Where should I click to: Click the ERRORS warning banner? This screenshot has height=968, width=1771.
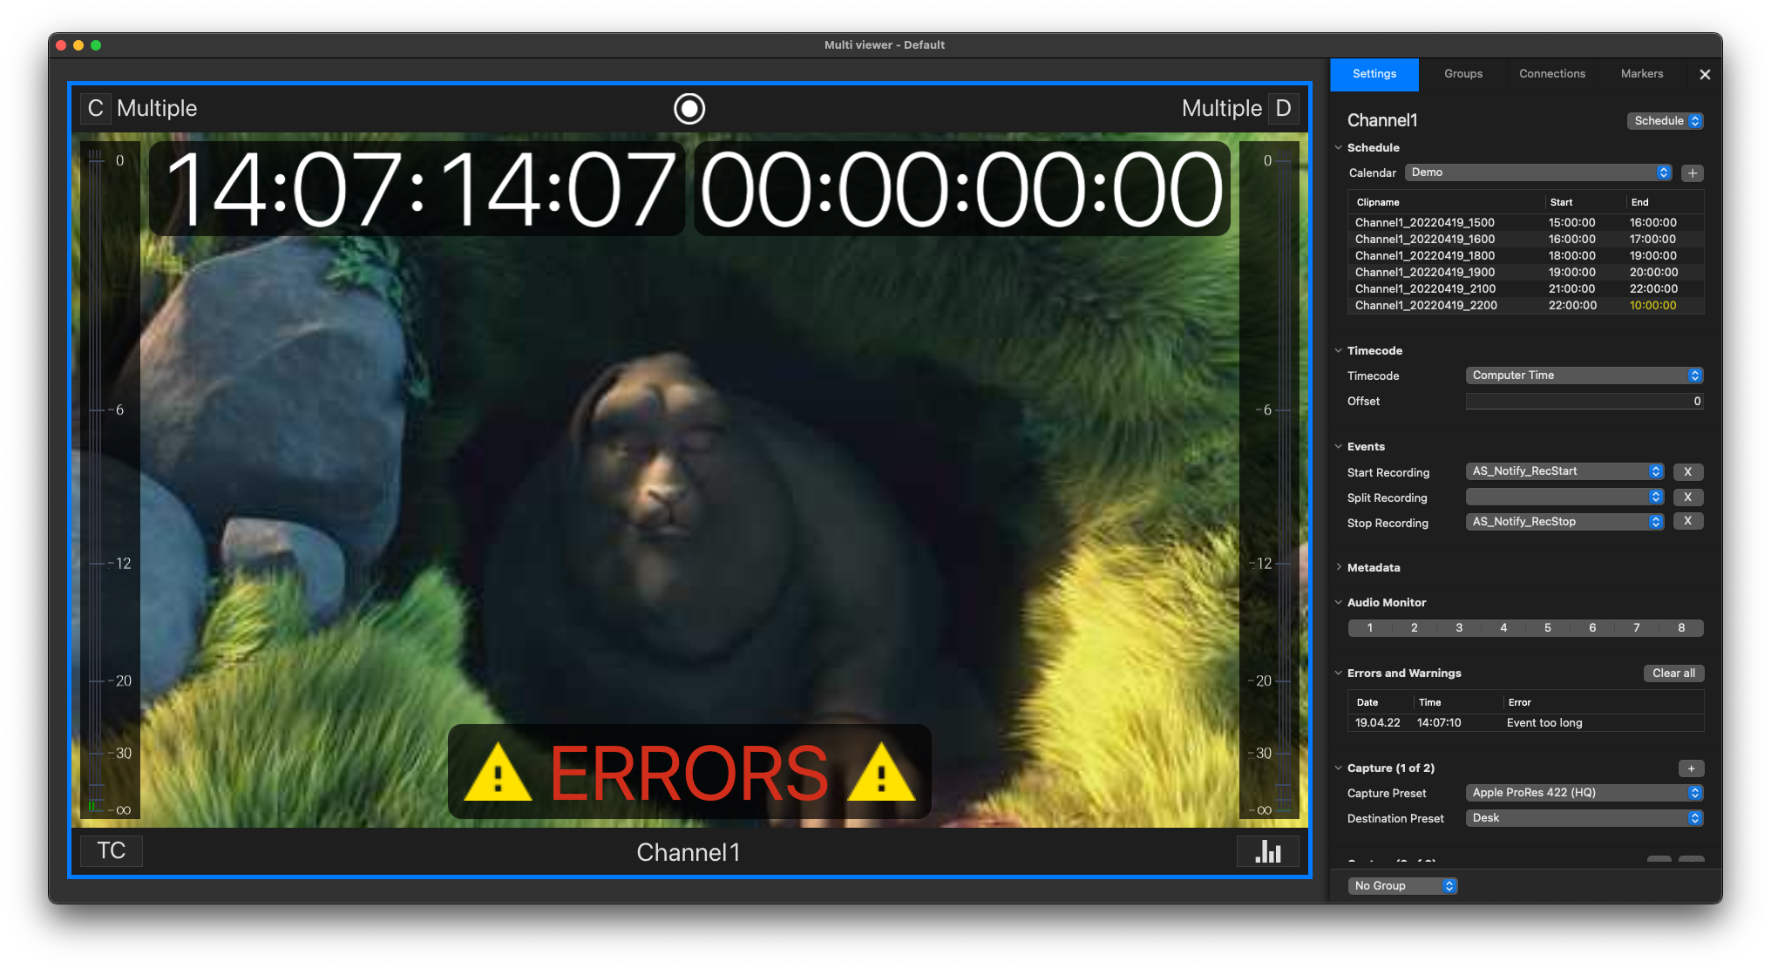click(689, 772)
